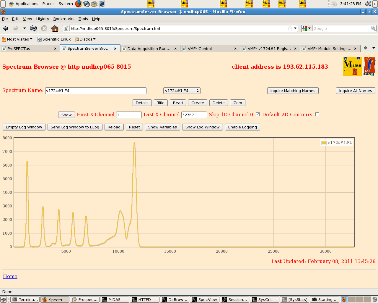Open the Firefox History menu

click(43, 19)
